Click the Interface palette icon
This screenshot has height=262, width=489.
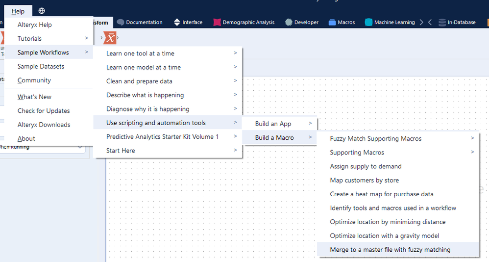[177, 22]
